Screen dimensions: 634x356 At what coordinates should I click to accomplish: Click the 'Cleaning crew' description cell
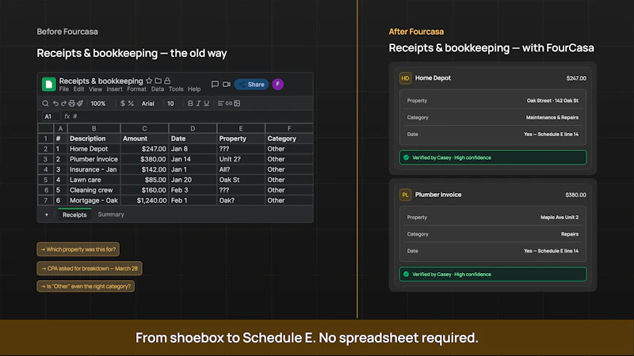(94, 190)
